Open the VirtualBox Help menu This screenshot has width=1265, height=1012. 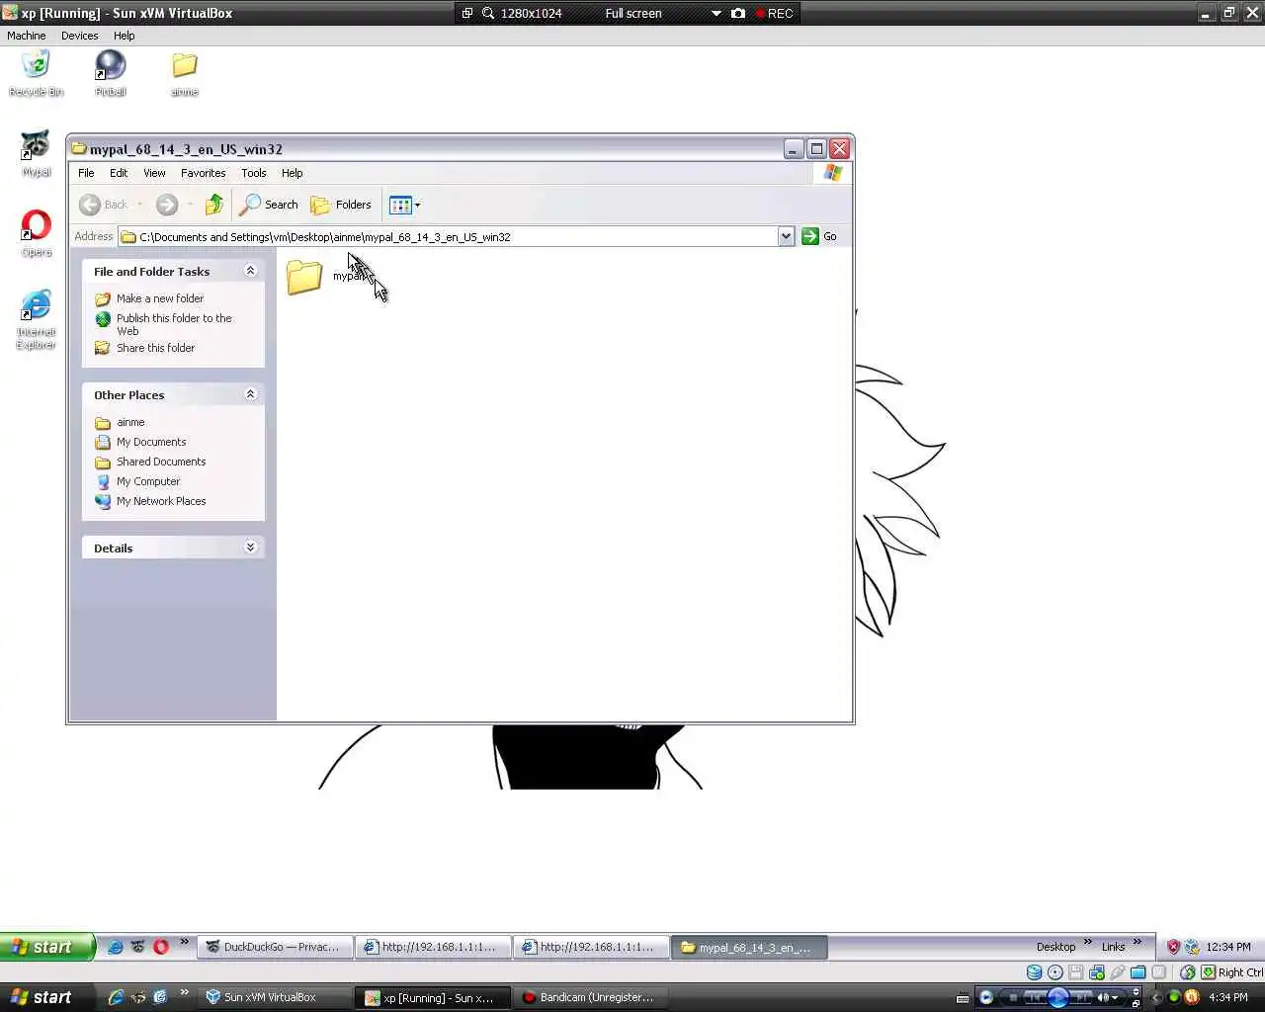[x=124, y=36]
